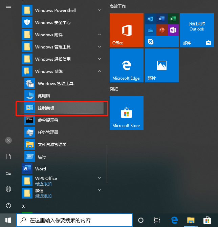Click the Windows Start button

(x=8, y=220)
